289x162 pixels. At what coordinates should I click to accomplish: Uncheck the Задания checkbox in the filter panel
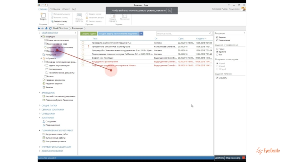(x=217, y=37)
